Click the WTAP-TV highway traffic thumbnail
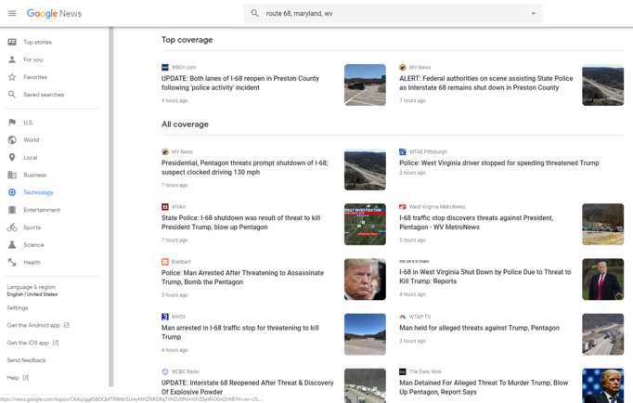633x403 pixels. (602, 334)
